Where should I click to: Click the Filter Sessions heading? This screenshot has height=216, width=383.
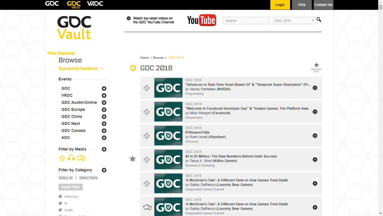pyautogui.click(x=61, y=53)
